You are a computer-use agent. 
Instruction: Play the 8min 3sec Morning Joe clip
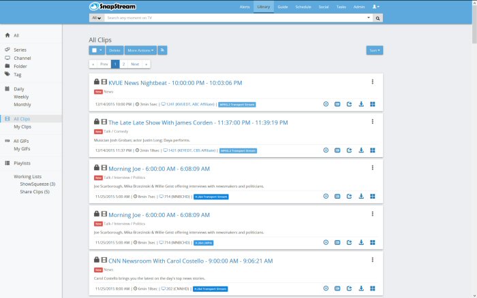[326, 242]
